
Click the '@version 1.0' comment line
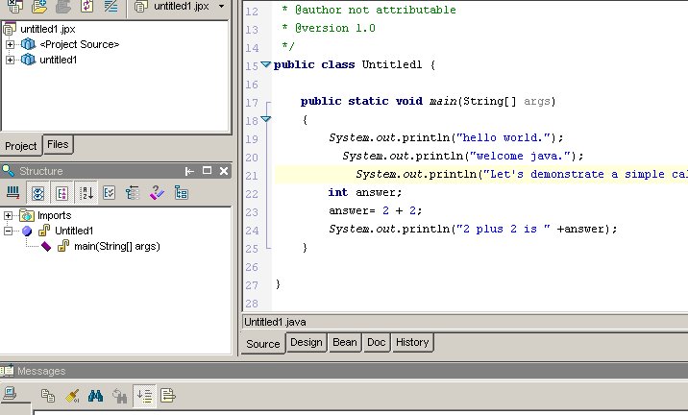[329, 28]
